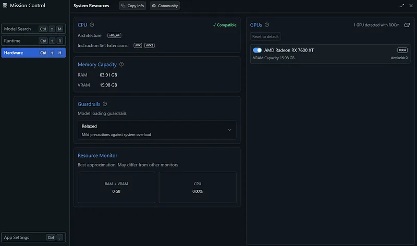This screenshot has height=246, width=417.
Task: Click the RAM value 63.91 GB
Action: click(108, 75)
